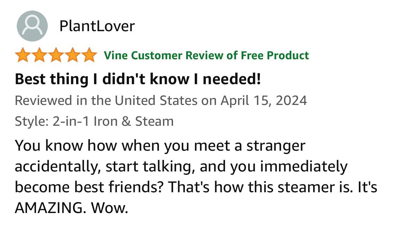
Task: Click the final word Wow.
Action: coord(110,209)
